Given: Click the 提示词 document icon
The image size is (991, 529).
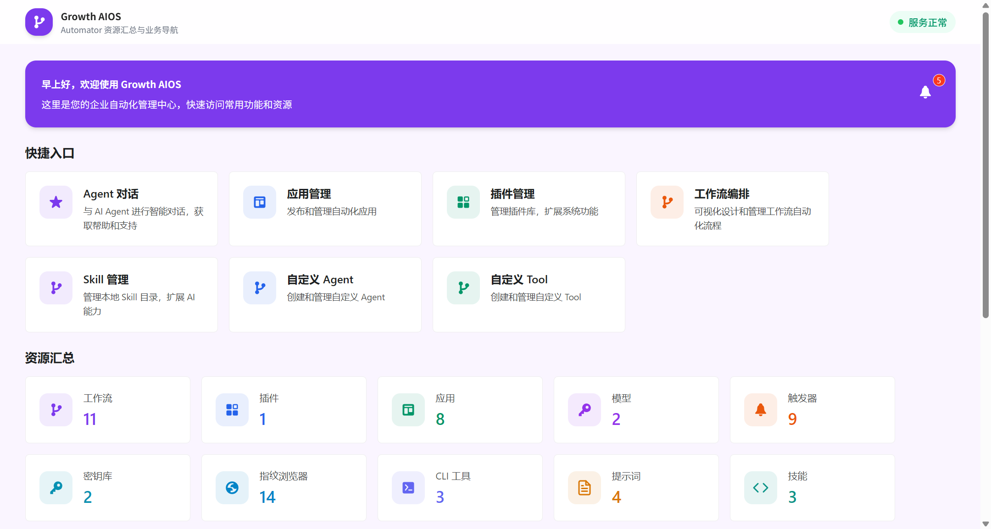Looking at the screenshot, I should point(585,488).
